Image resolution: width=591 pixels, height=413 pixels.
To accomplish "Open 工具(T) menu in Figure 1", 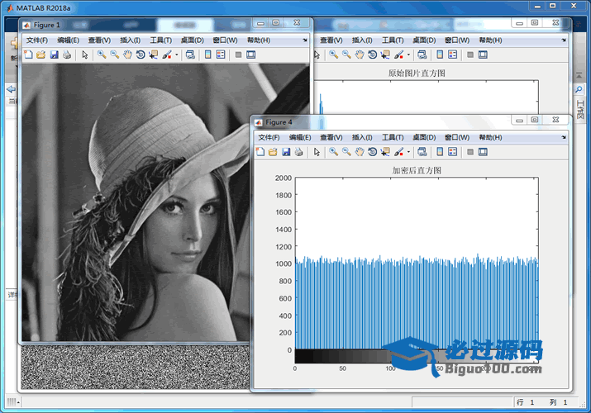I will tap(161, 40).
